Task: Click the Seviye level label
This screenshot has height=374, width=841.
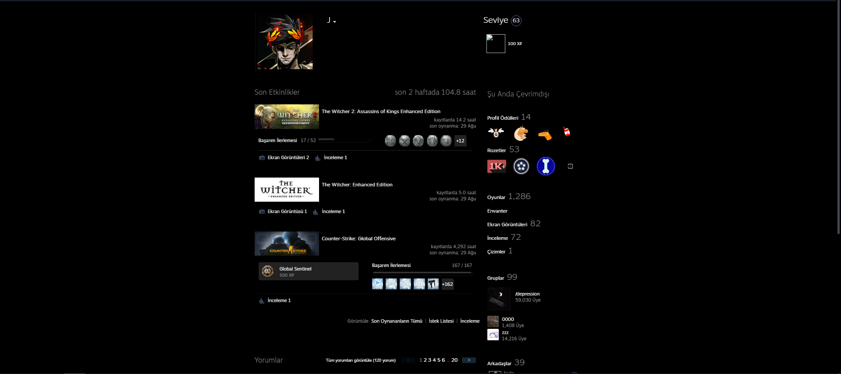Action: point(496,20)
